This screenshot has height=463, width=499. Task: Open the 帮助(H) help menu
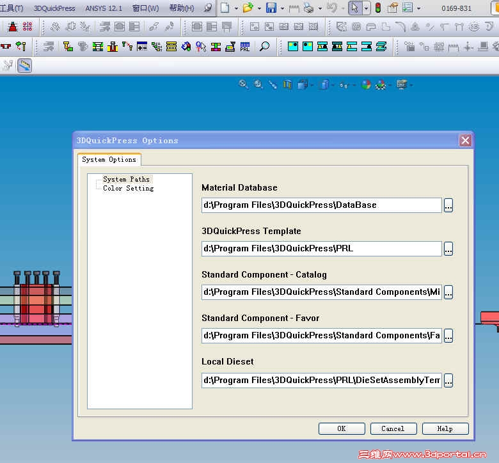coord(182,8)
